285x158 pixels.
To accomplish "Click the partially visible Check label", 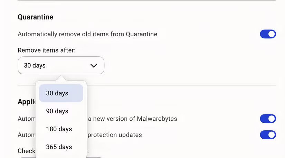I will [26, 151].
